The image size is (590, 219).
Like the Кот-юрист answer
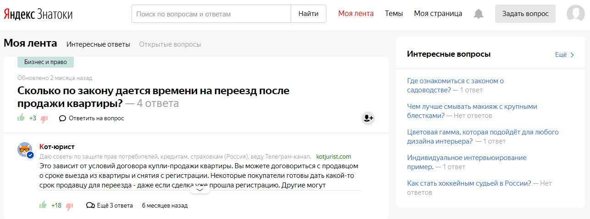[x=43, y=205]
